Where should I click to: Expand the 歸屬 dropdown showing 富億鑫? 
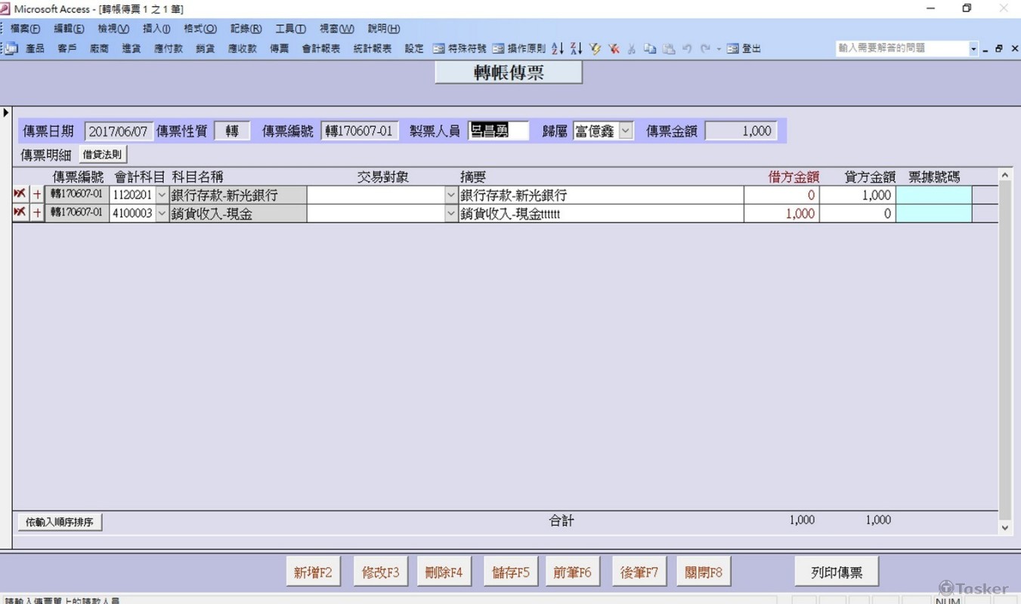(626, 131)
